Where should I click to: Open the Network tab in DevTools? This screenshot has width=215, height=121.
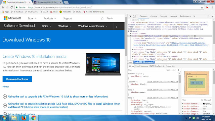tap(173, 16)
